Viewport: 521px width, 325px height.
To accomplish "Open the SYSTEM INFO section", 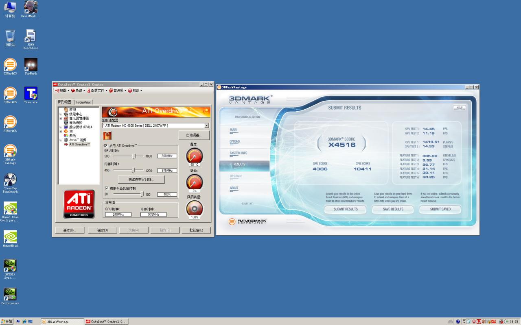I will coord(239,153).
